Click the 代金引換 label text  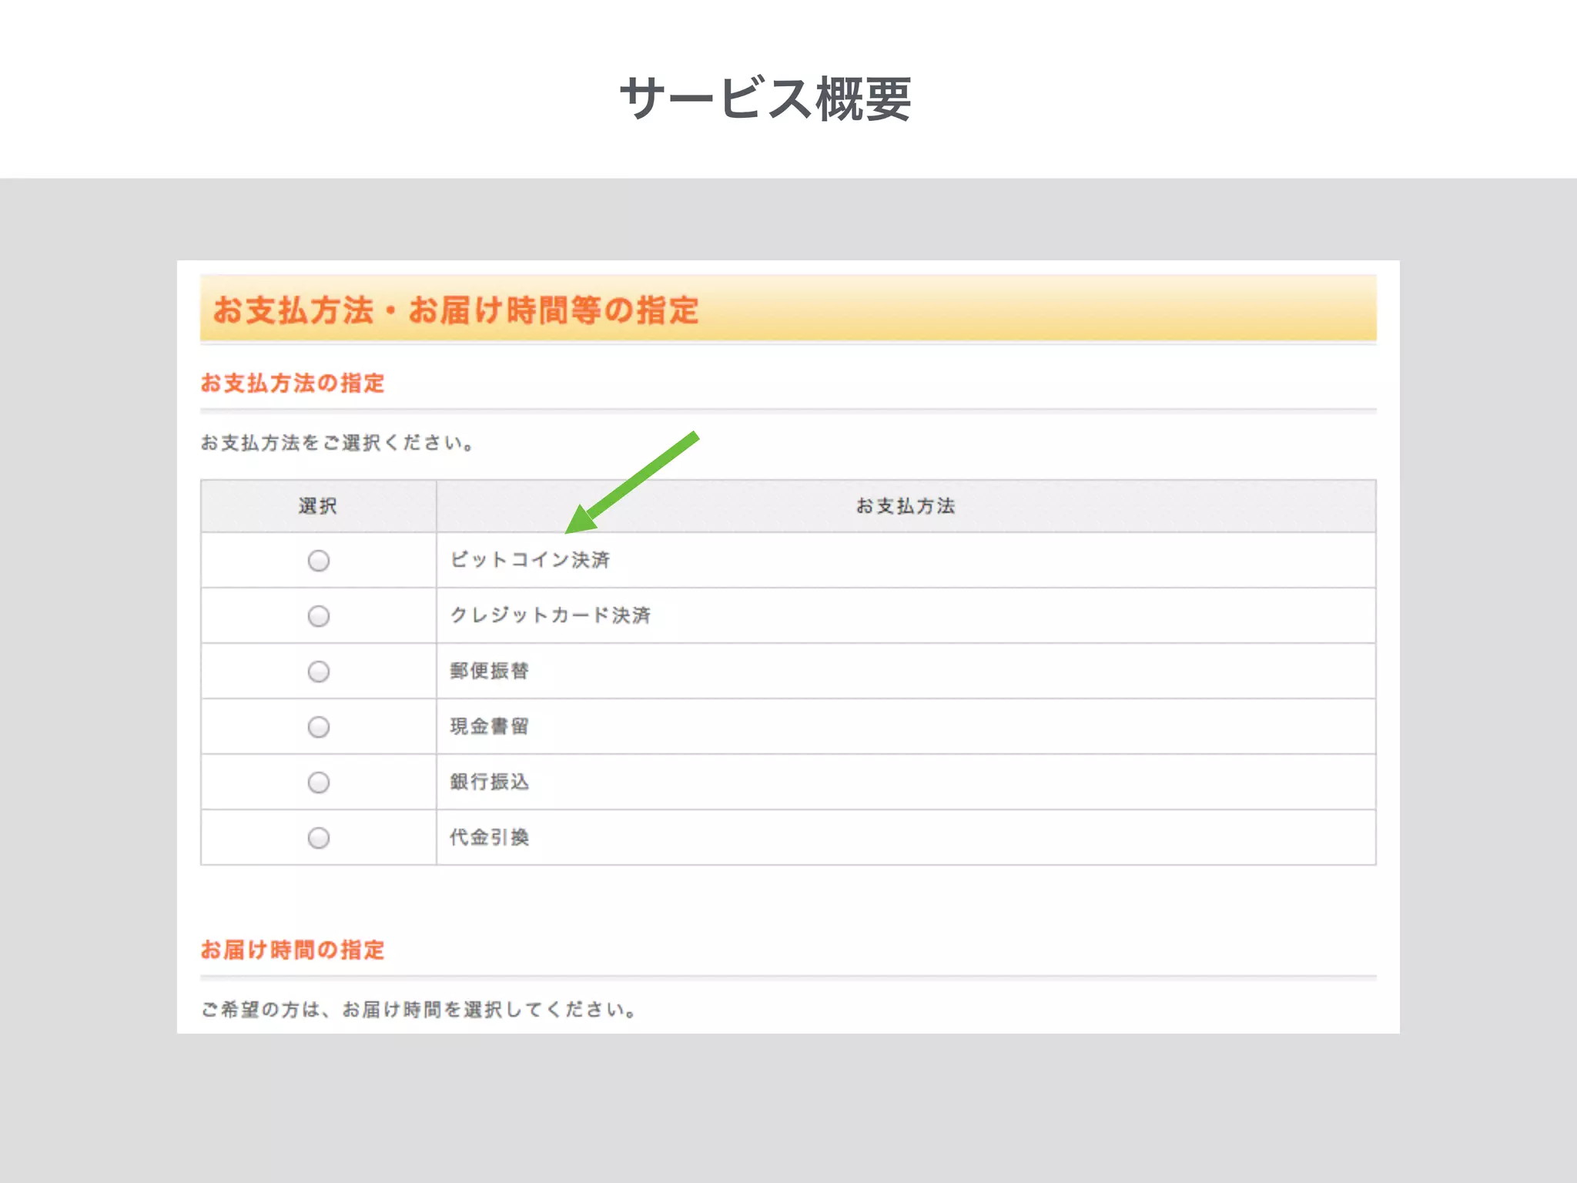(490, 837)
